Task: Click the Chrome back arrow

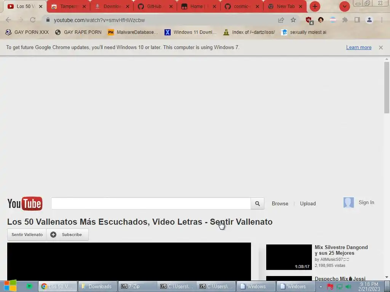Action: (8, 20)
